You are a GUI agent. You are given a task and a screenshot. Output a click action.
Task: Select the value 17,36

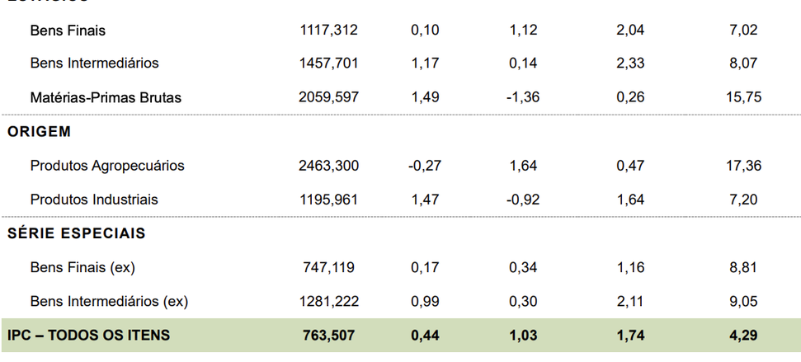coord(742,166)
